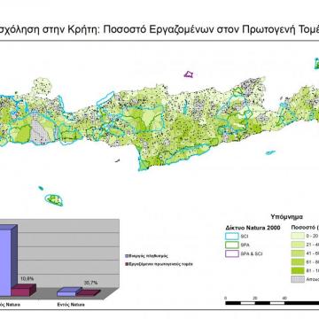This screenshot has width=319, height=319.
Task: Click the SPA green outline legend swatch
Action: [x=231, y=245]
